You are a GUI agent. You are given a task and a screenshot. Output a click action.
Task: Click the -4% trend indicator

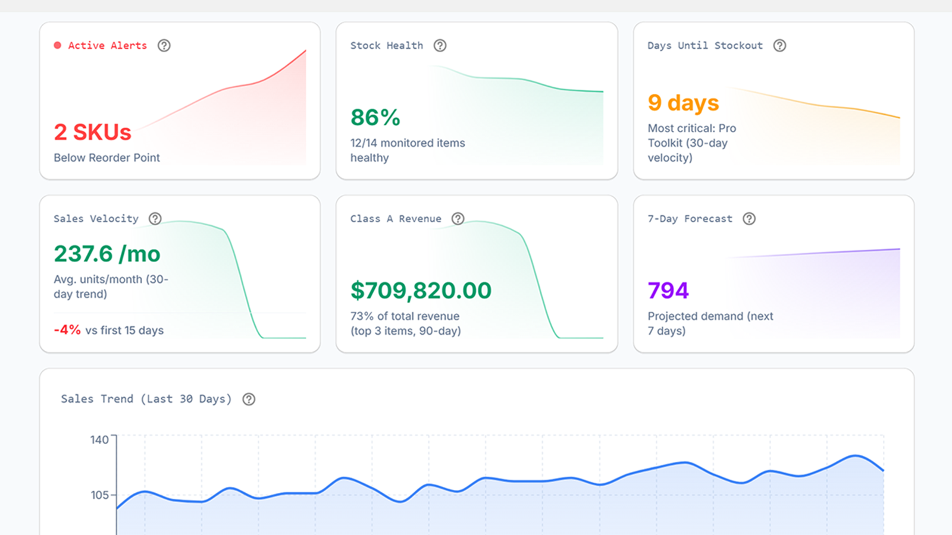pyautogui.click(x=67, y=330)
